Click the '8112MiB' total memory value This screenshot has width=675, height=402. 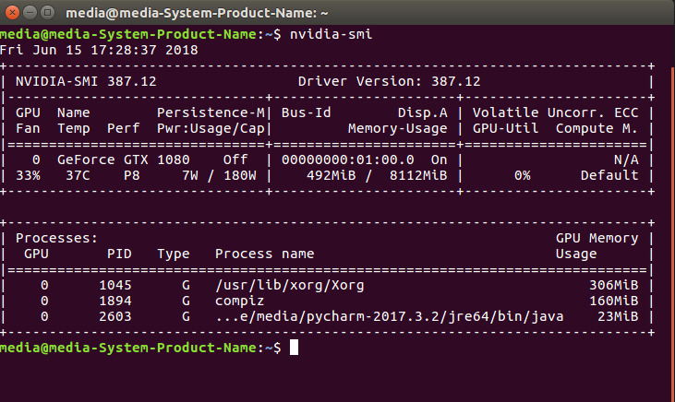coord(418,175)
